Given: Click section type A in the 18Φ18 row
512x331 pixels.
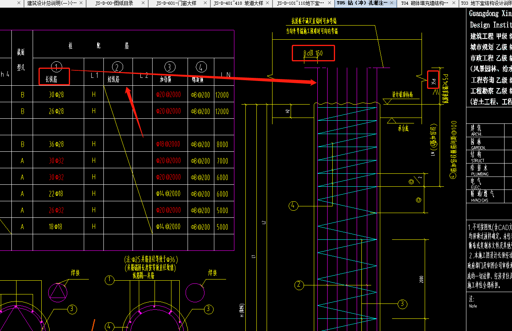Looking at the screenshot, I should coord(22,227).
